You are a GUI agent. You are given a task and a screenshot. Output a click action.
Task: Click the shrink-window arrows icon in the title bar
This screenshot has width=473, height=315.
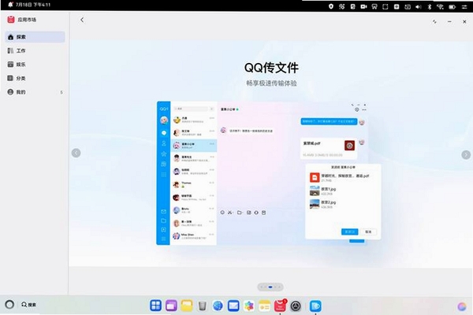(x=434, y=22)
